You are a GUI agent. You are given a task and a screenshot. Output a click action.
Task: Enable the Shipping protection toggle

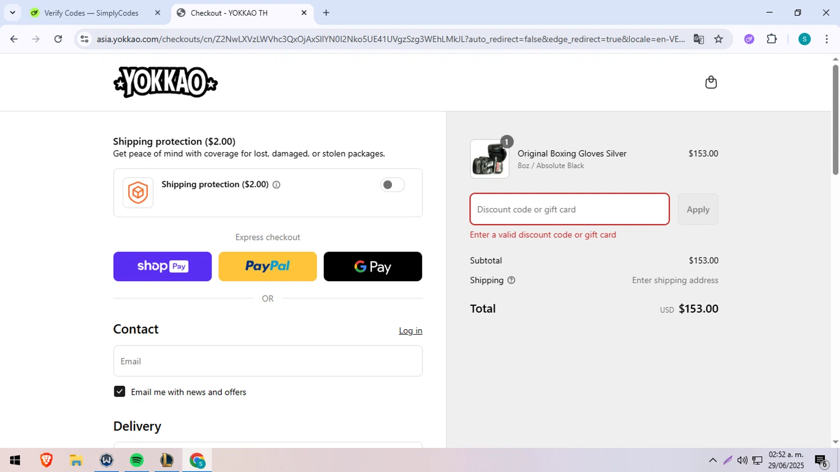coord(392,185)
